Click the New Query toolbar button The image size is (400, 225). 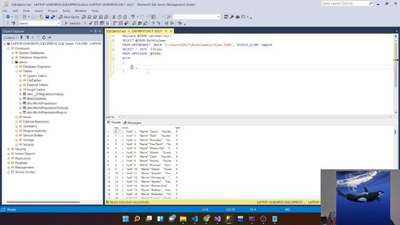[69, 17]
